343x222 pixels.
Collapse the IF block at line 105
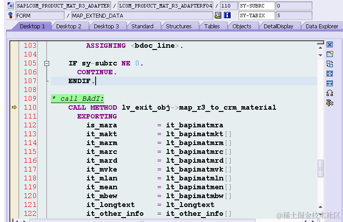click(46, 63)
